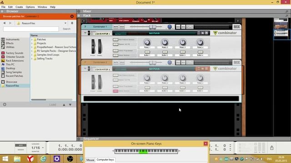Open the Edit menu
The height and width of the screenshot is (163, 291).
(x=10, y=7)
